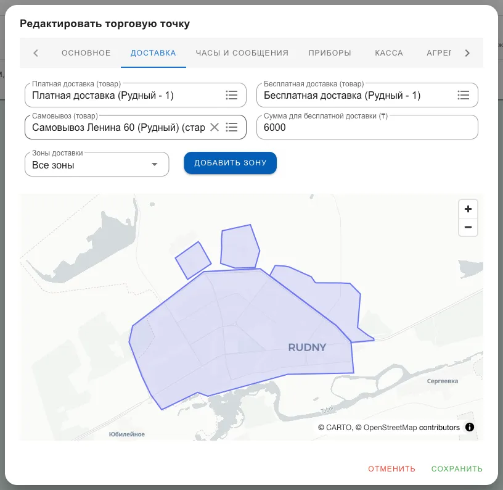Select the small rotated square delivery zone

193,260
